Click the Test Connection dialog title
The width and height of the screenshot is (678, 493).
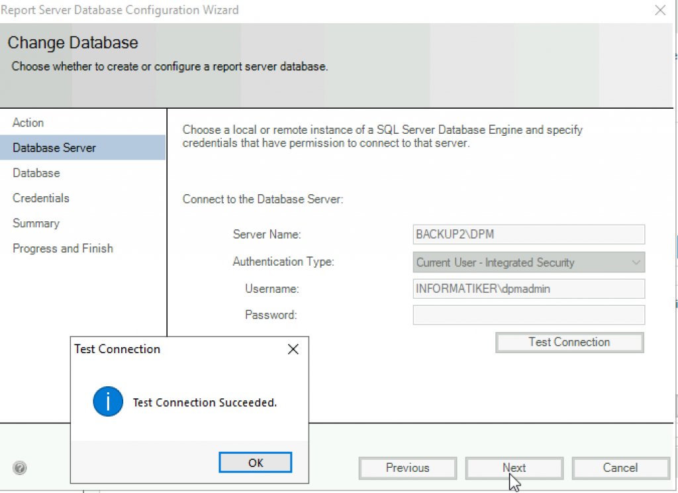(x=117, y=349)
